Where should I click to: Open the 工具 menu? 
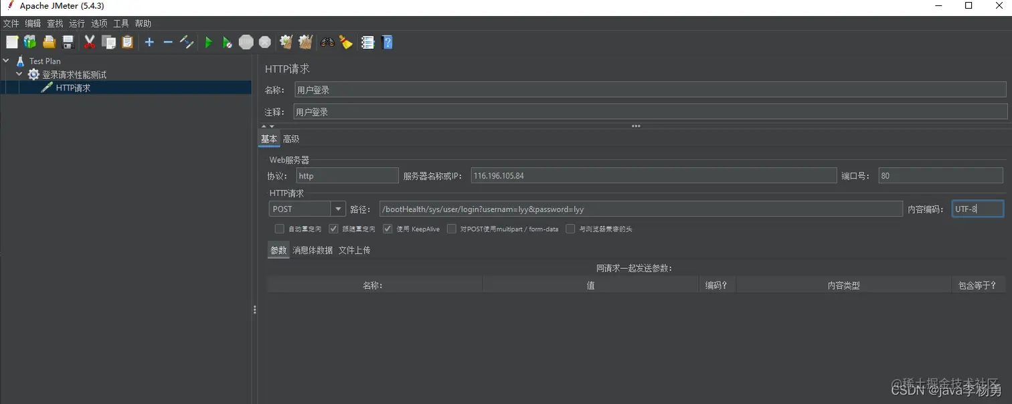pyautogui.click(x=121, y=23)
